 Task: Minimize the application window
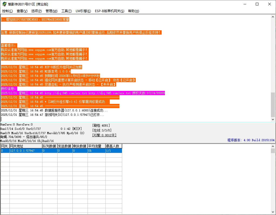[x=245, y=4]
